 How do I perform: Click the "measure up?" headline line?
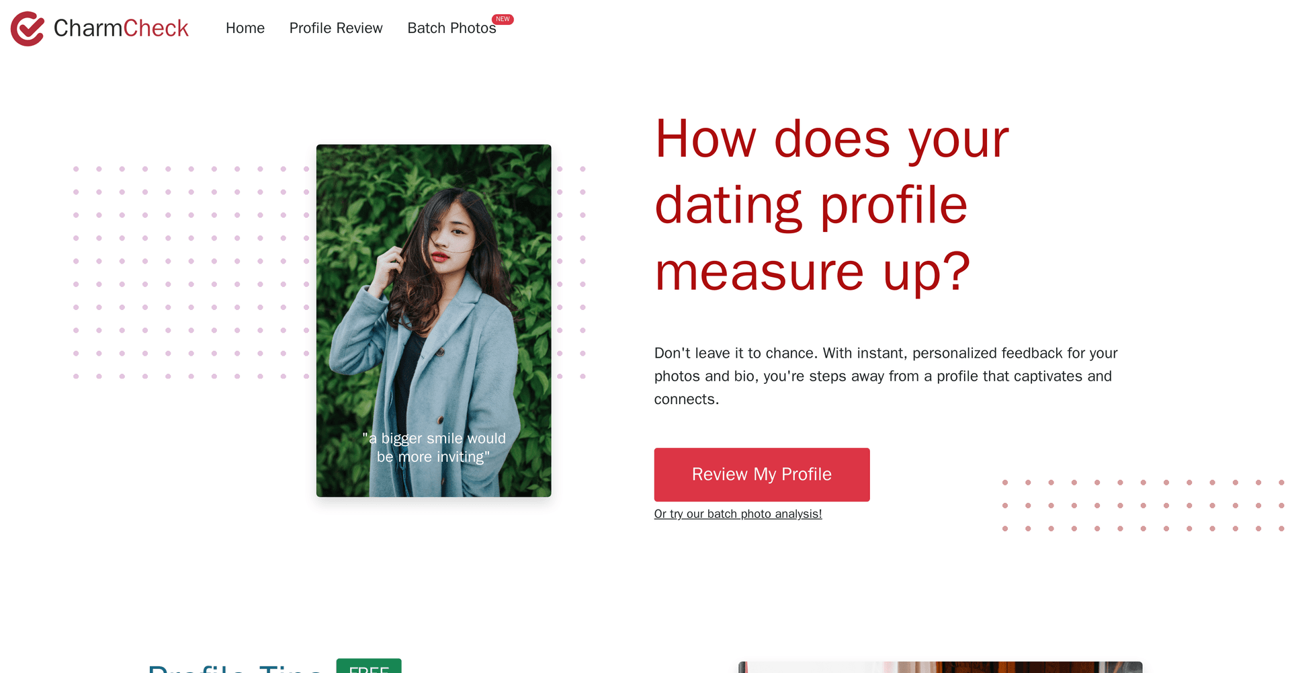[x=812, y=272]
